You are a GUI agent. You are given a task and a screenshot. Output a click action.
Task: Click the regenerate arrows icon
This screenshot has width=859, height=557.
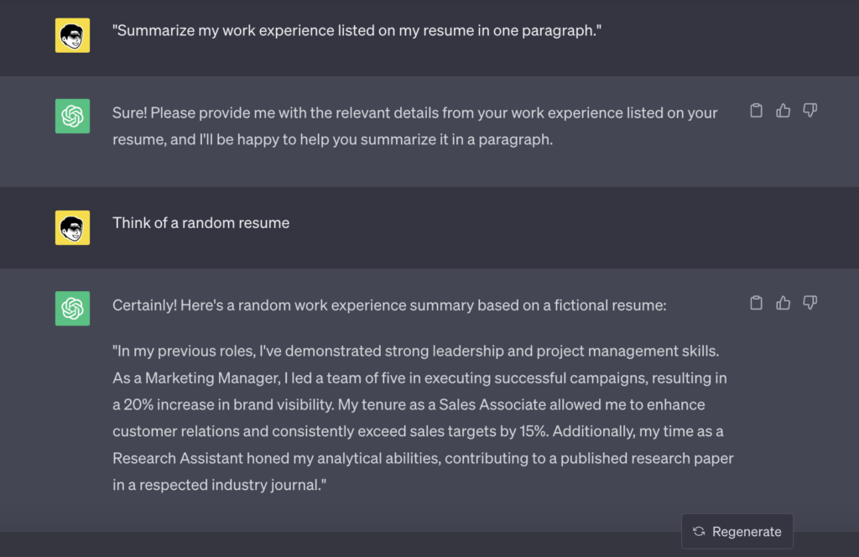tap(699, 531)
